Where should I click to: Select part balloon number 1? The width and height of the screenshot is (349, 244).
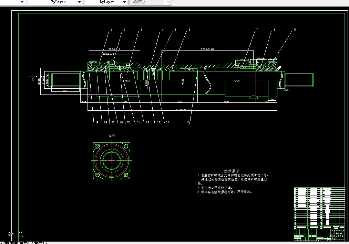pos(111,30)
